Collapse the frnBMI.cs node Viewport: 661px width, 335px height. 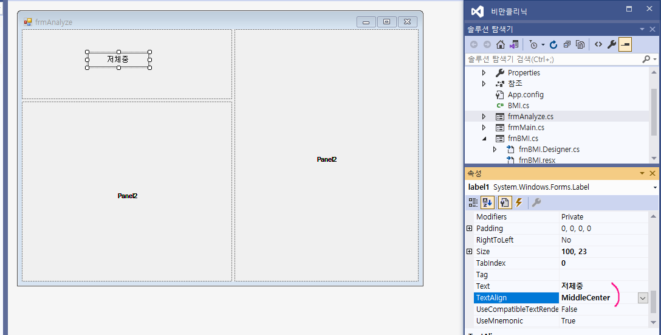[484, 139]
